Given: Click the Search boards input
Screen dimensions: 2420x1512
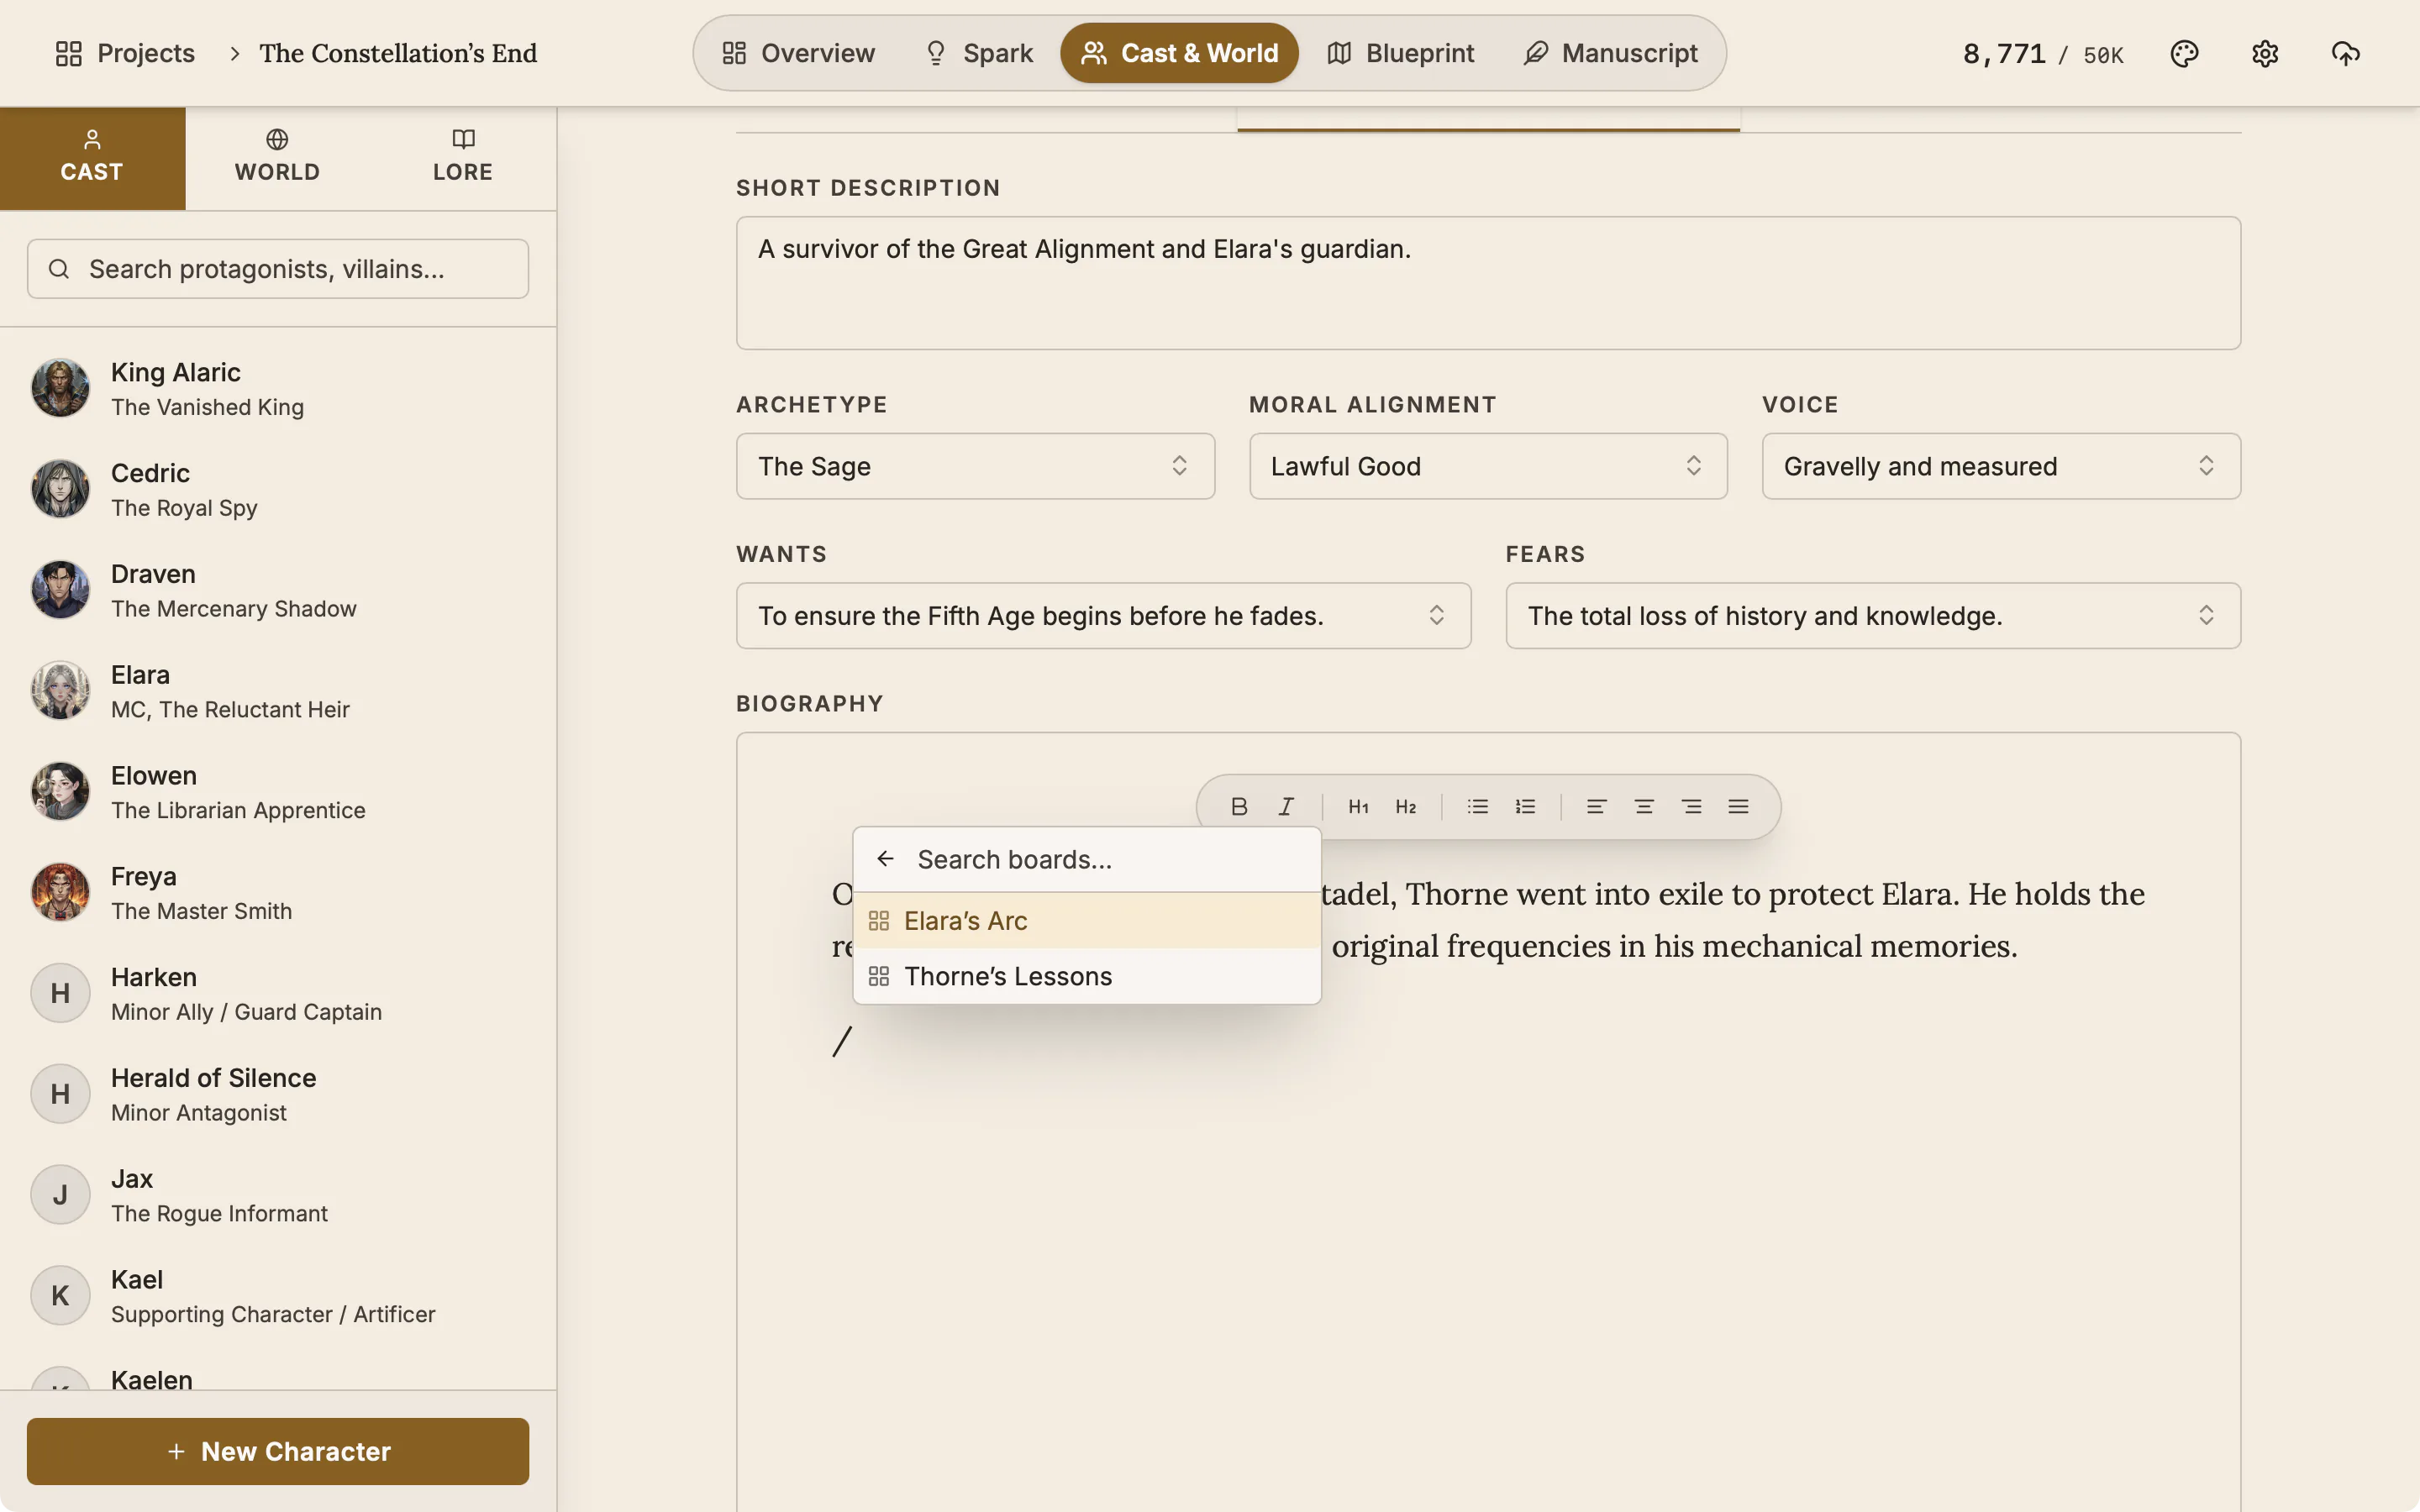Looking at the screenshot, I should 1110,860.
